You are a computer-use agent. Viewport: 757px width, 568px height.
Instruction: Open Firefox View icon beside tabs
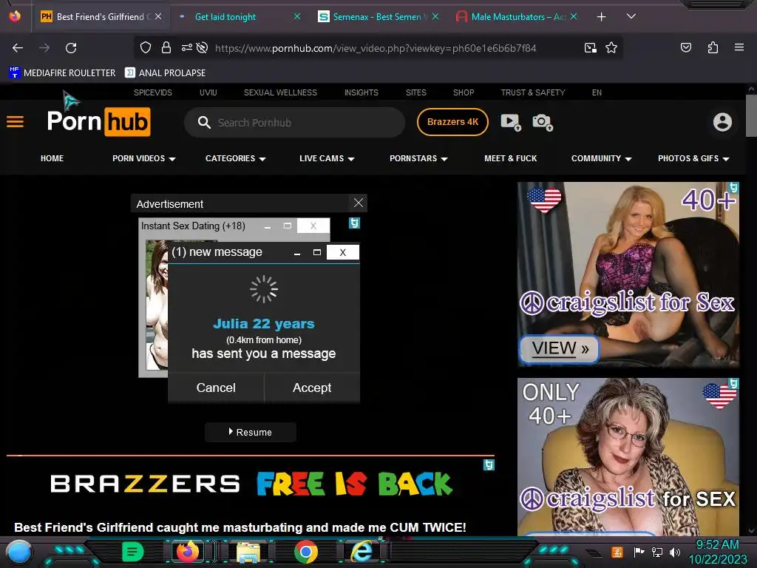click(x=15, y=16)
